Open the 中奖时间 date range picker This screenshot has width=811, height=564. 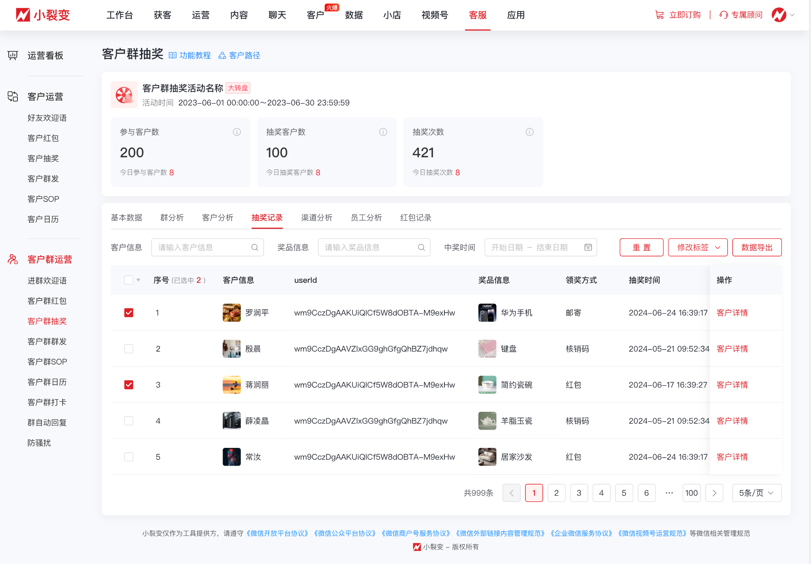click(541, 248)
